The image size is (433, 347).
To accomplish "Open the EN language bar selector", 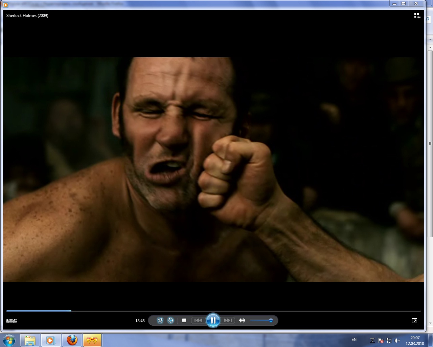I will coord(354,340).
